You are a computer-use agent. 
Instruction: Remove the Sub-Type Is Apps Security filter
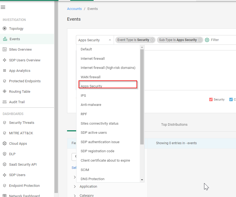click(200, 40)
